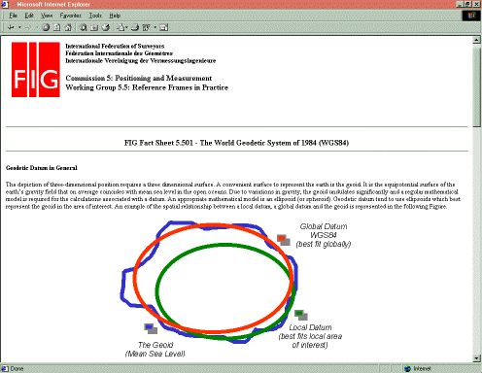Viewport: 482px width, 373px height.
Task: Expand the Back button history dropdown arrow
Action: click(19, 27)
